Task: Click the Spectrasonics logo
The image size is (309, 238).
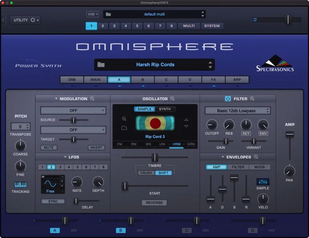Action: point(275,63)
